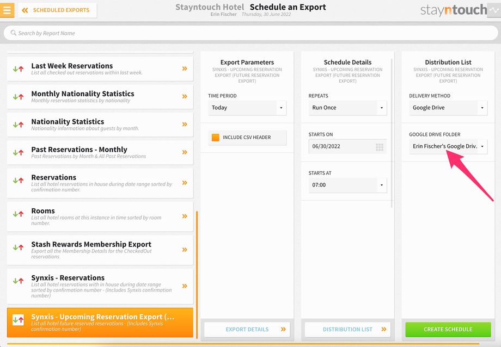Screen dimensions: 501x347
Task: Click export arrows icon for Nationality Statistics
Action: pos(18,125)
